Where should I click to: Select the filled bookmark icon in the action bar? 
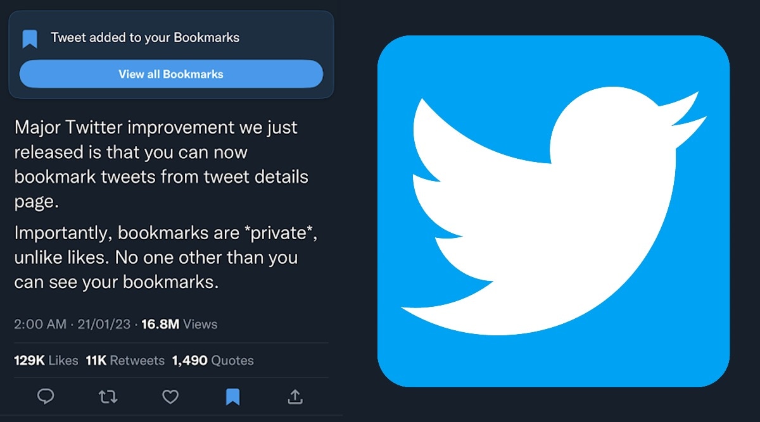(234, 397)
